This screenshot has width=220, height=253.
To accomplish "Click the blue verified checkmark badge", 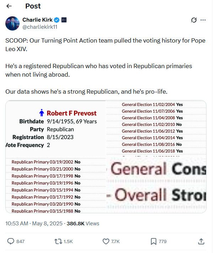I will click(57, 20).
